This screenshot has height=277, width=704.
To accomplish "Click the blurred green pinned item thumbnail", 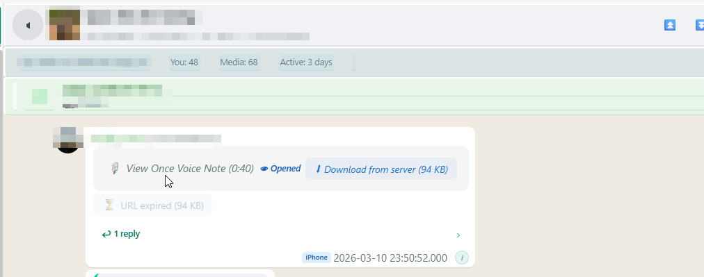I will [40, 96].
